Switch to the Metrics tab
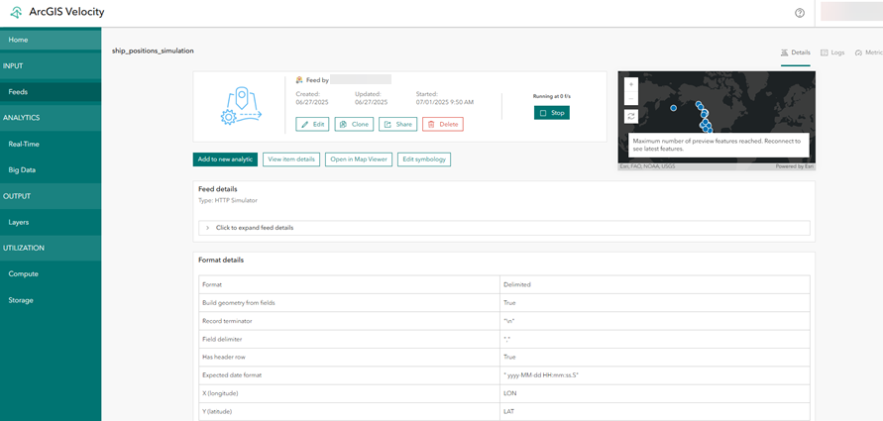883x421 pixels. point(868,53)
